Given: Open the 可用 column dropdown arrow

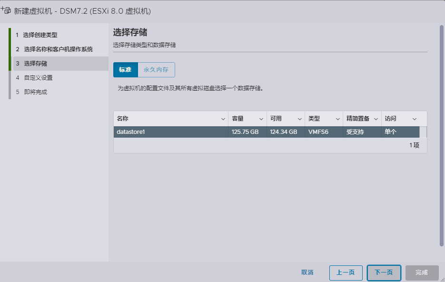Looking at the screenshot, I should (x=299, y=119).
